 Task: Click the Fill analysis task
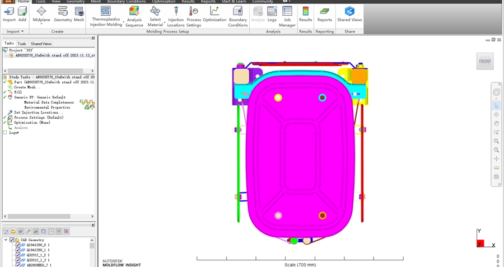(x=18, y=92)
